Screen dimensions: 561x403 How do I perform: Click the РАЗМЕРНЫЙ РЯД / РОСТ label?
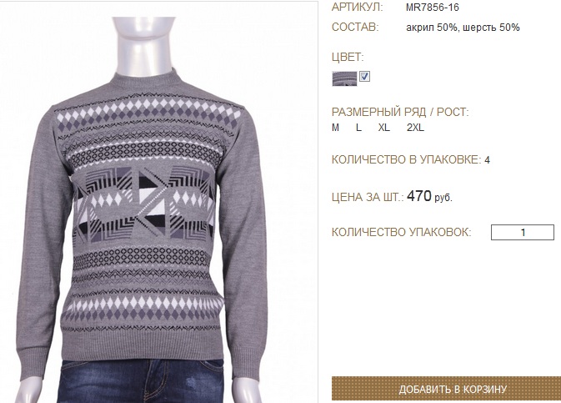pos(400,112)
